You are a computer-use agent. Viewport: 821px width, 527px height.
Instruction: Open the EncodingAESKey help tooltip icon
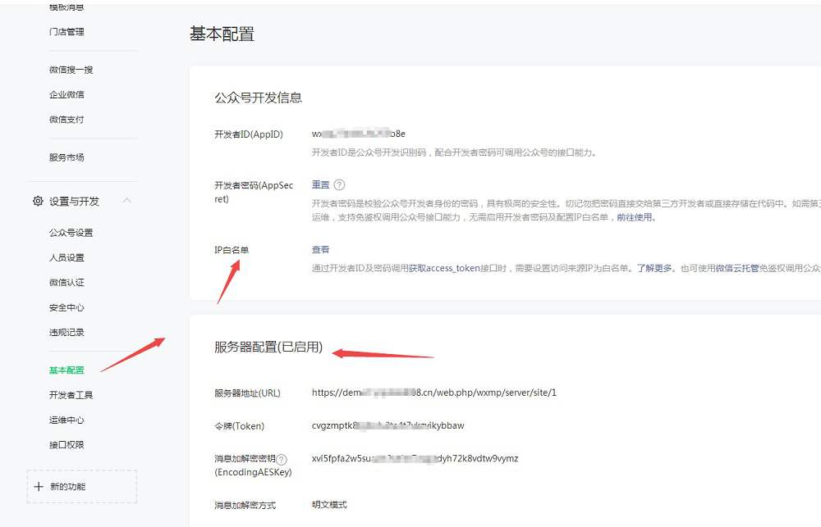[x=282, y=457]
